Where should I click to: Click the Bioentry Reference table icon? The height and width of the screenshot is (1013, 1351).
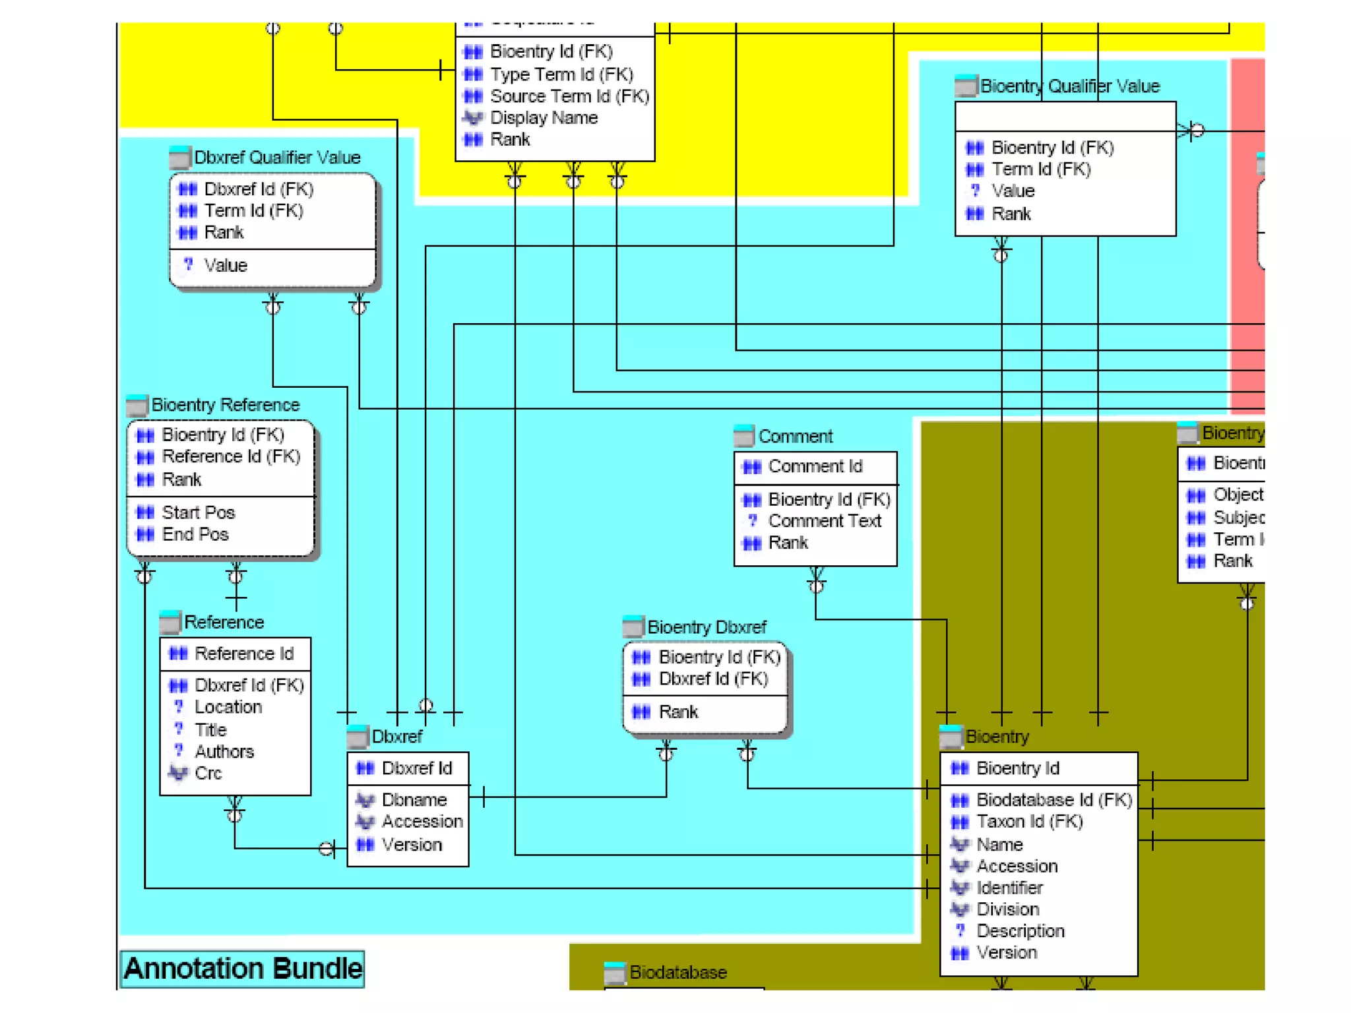point(137,405)
